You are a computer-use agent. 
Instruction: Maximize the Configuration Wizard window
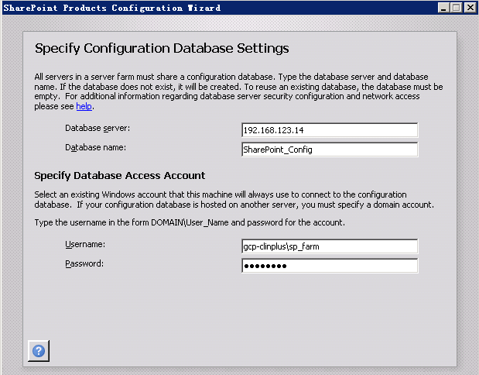click(x=457, y=7)
